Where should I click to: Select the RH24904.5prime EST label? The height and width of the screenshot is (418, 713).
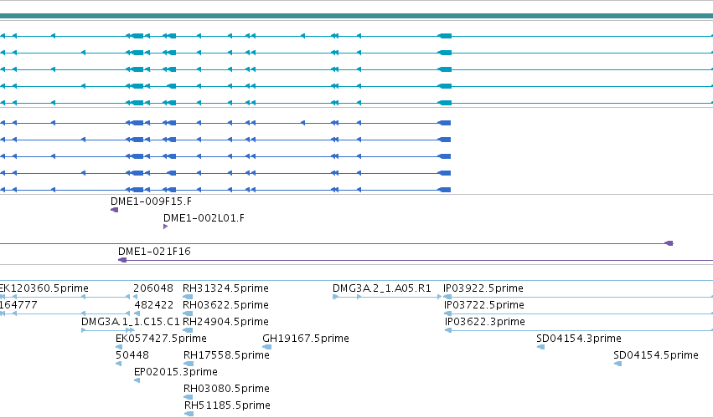click(225, 322)
